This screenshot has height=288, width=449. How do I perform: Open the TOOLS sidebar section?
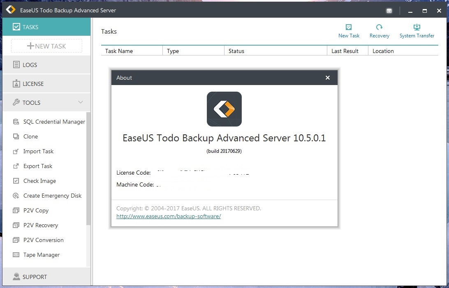tap(46, 102)
